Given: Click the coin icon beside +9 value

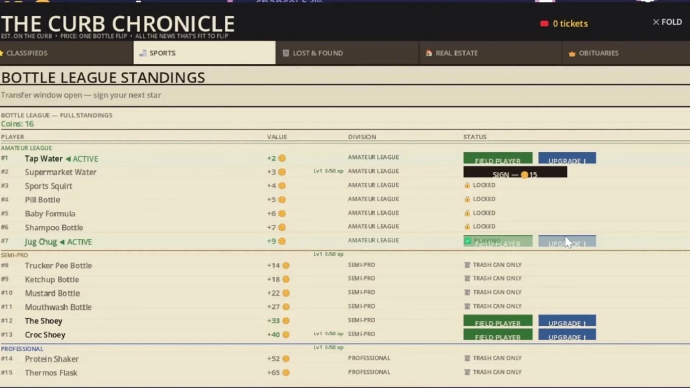Looking at the screenshot, I should 282,241.
